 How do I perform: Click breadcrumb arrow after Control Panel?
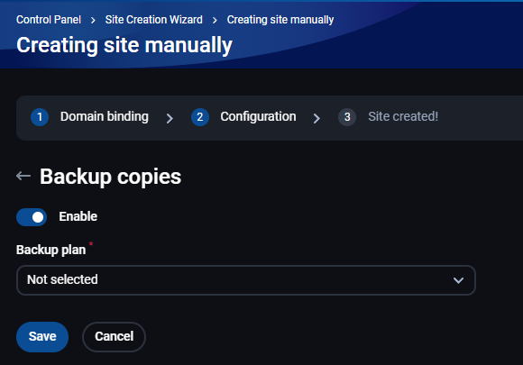coord(93,21)
